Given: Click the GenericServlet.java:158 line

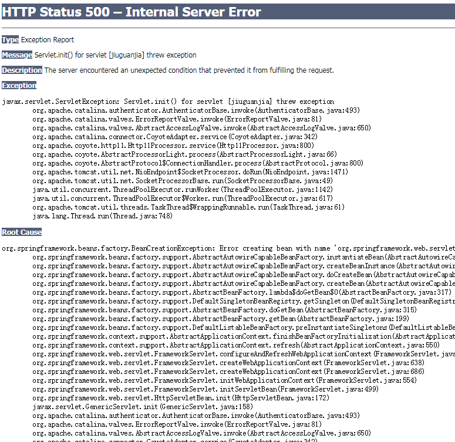Looking at the screenshot, I should pos(143,407).
